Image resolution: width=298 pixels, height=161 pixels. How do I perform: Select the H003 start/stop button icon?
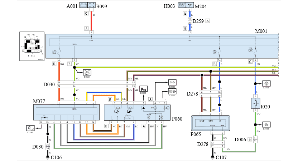click(182, 5)
